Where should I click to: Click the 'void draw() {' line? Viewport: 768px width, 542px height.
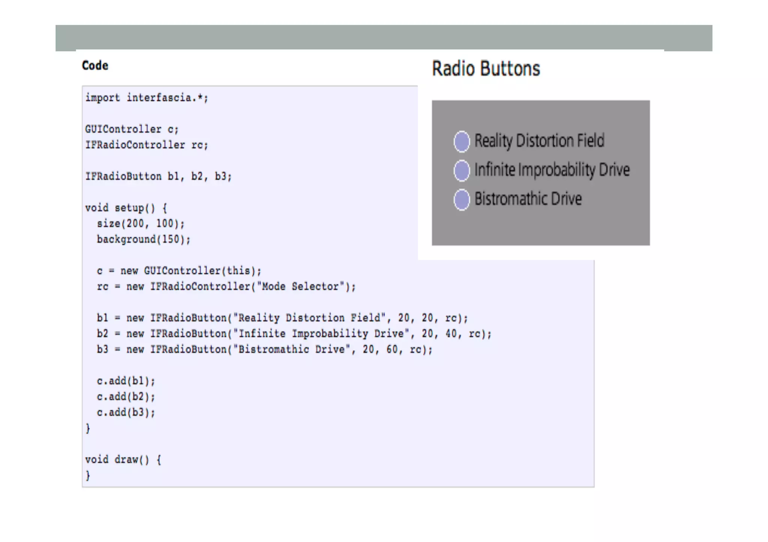[123, 460]
